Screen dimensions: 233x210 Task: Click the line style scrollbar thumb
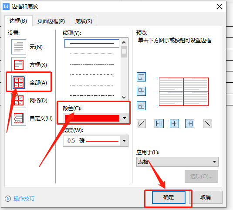(x=124, y=51)
